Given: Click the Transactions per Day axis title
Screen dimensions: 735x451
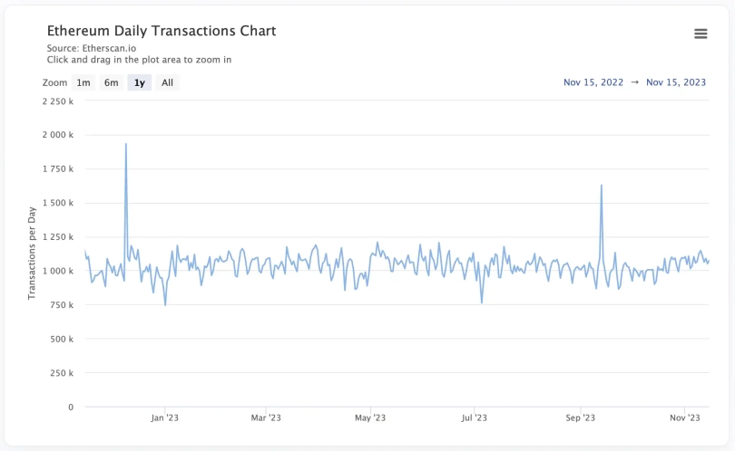Looking at the screenshot, I should 32,254.
